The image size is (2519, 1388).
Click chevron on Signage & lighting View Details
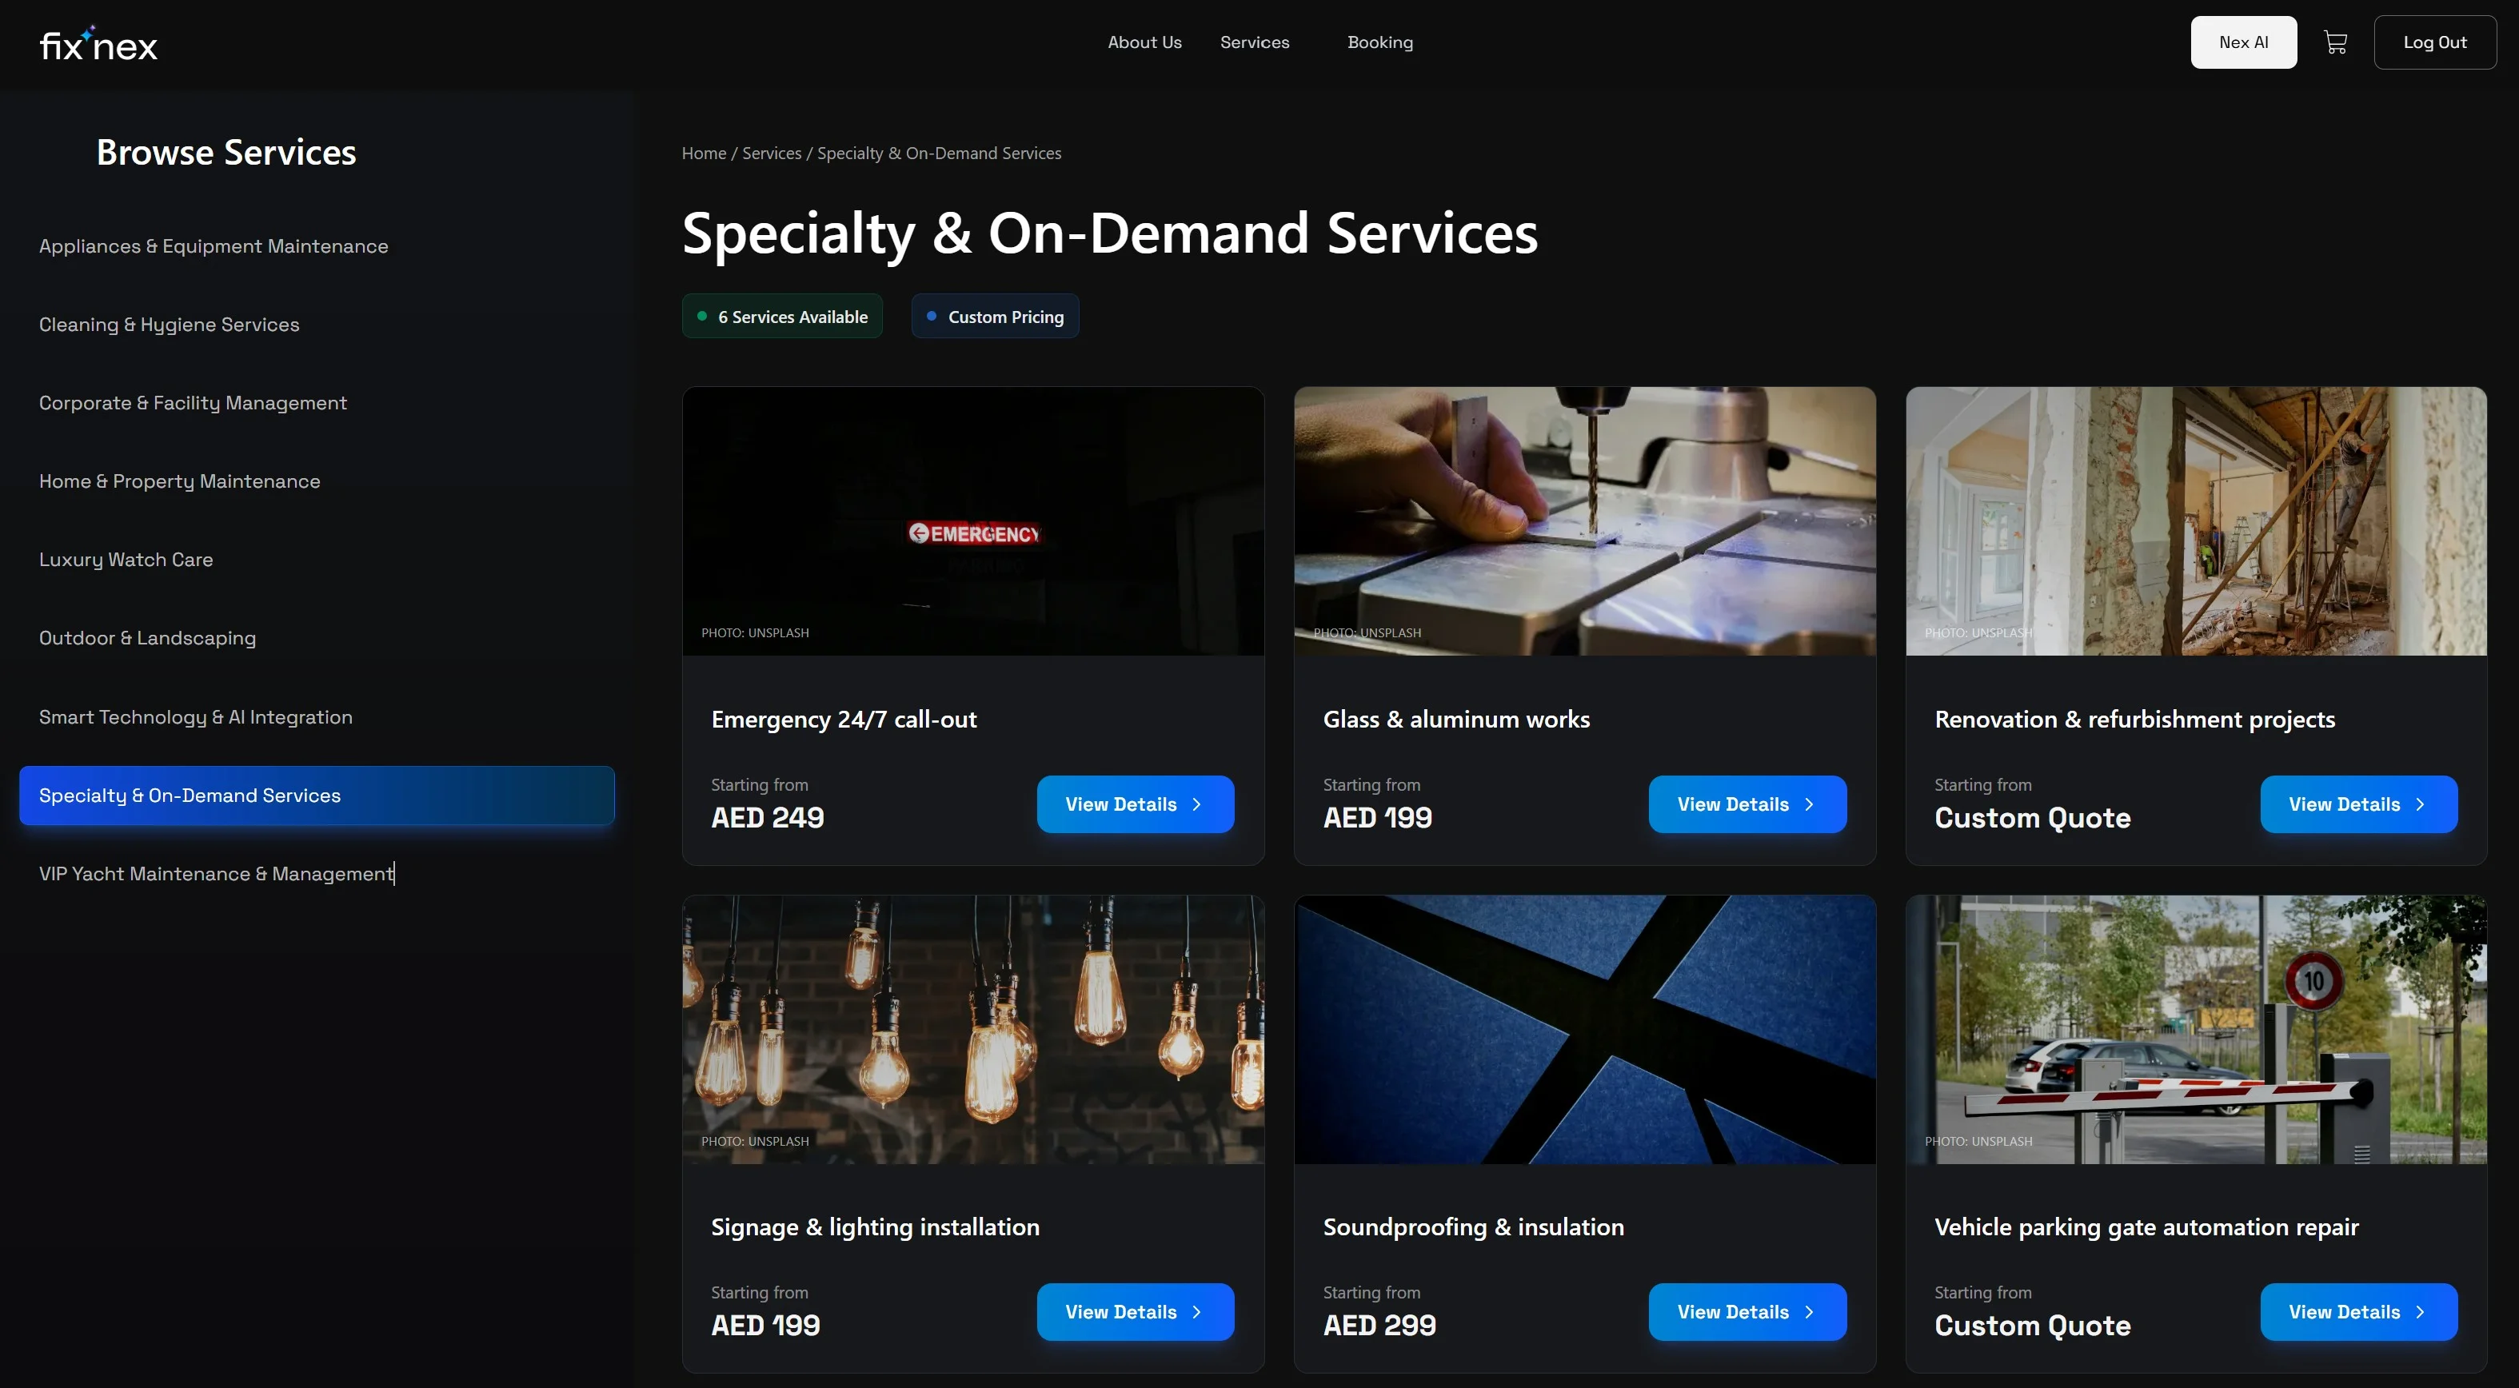coord(1197,1312)
